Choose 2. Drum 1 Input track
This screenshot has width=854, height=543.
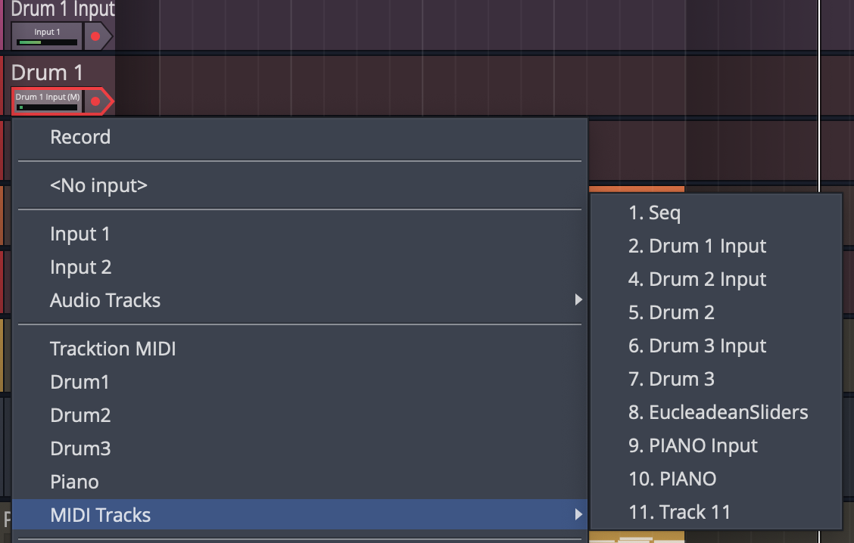[x=697, y=246]
